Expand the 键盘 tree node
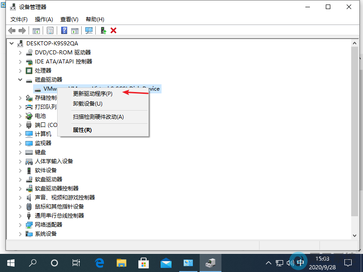 (x=20, y=152)
